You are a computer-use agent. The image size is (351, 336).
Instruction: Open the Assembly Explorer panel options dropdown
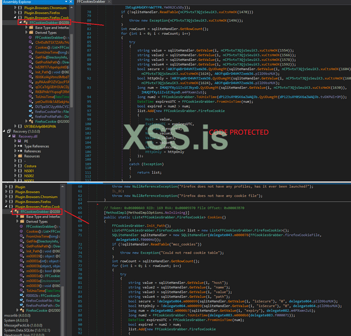pyautogui.click(x=66, y=2)
